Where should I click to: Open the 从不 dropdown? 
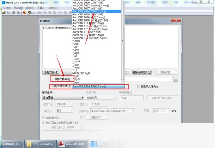point(132,98)
